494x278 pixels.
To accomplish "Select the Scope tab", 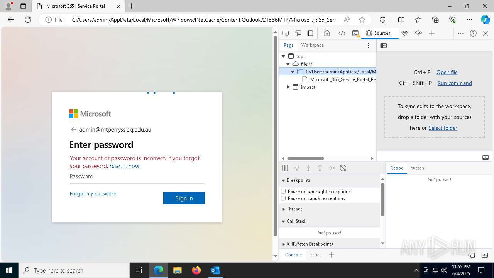I will 397,168.
